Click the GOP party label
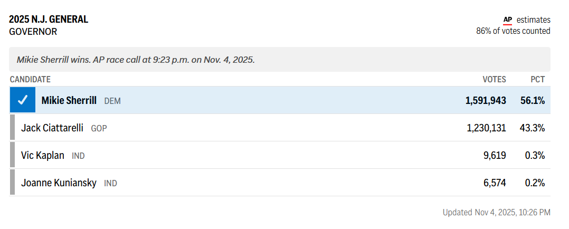 point(99,128)
